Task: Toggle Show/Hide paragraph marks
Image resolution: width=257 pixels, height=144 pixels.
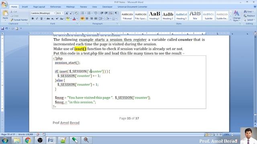Action: click(x=116, y=13)
